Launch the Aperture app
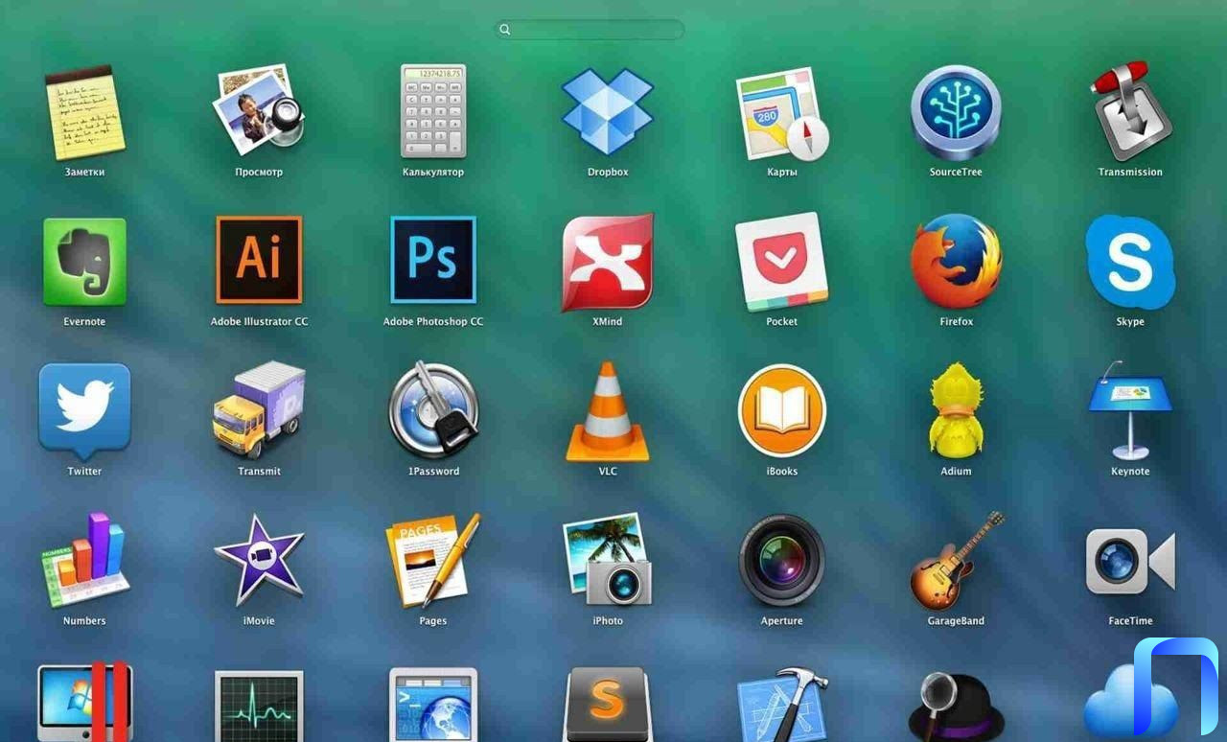Screen dimensions: 1227x742 coord(782,560)
